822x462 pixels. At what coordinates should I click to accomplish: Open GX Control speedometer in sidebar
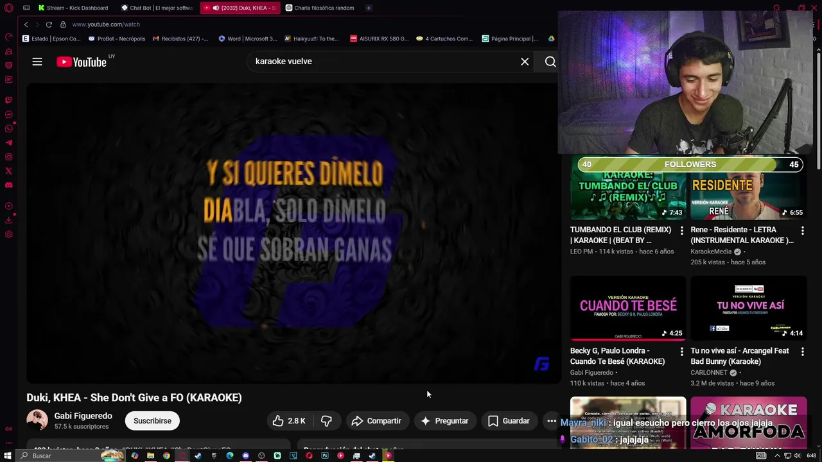click(8, 37)
